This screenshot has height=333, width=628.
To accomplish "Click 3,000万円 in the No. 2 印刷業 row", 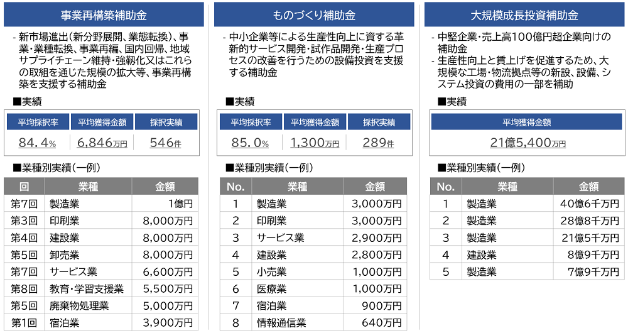I will click(x=375, y=221).
